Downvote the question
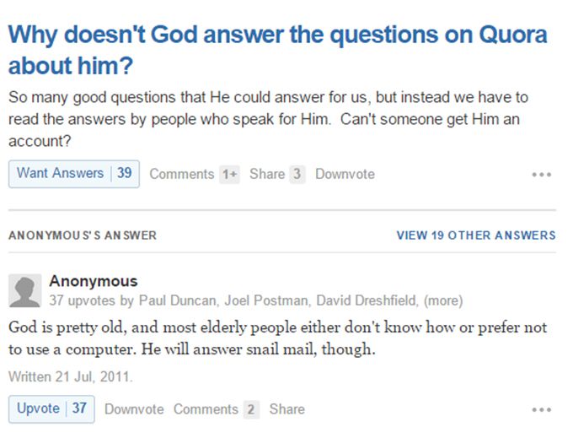 pyautogui.click(x=345, y=174)
